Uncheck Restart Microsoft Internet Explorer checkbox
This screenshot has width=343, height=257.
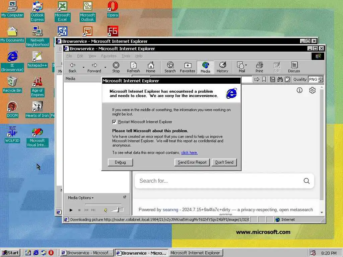pos(114,122)
